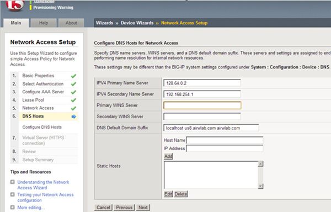Click the F5 logo
Screen dimensions: 331x212
(x=15, y=5)
